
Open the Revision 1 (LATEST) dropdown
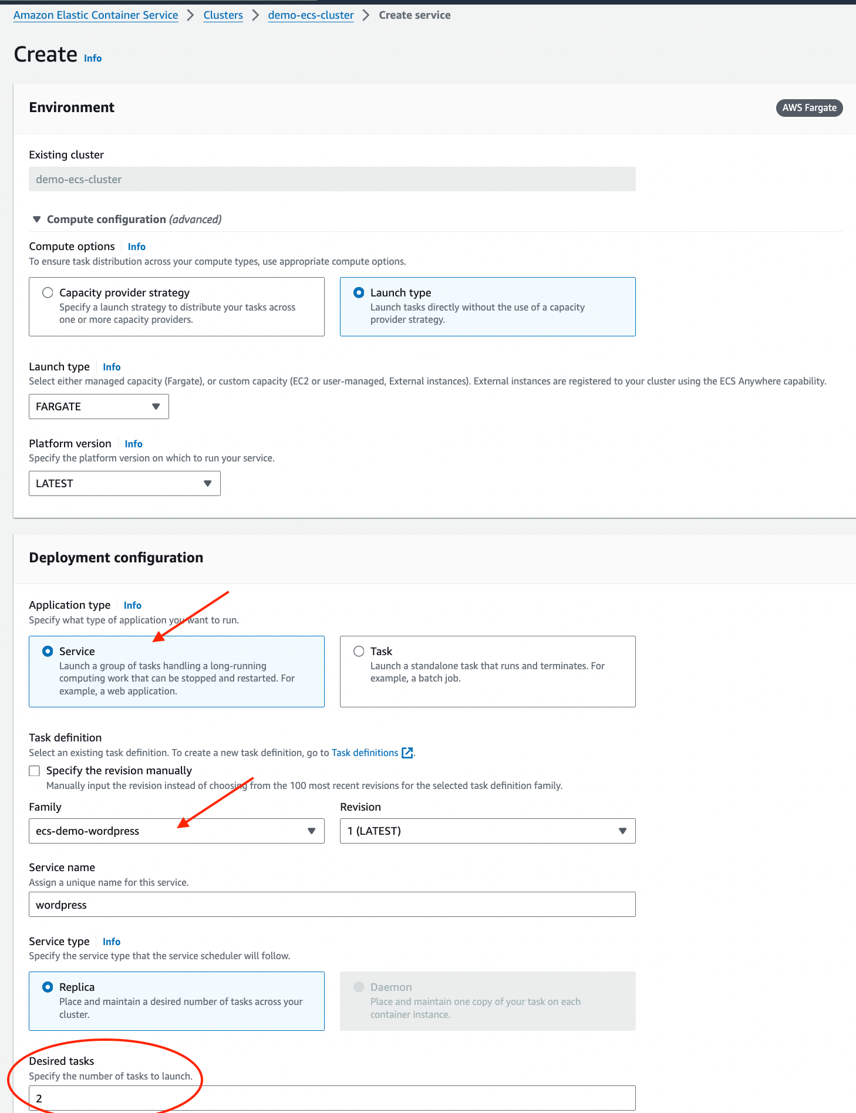(487, 831)
